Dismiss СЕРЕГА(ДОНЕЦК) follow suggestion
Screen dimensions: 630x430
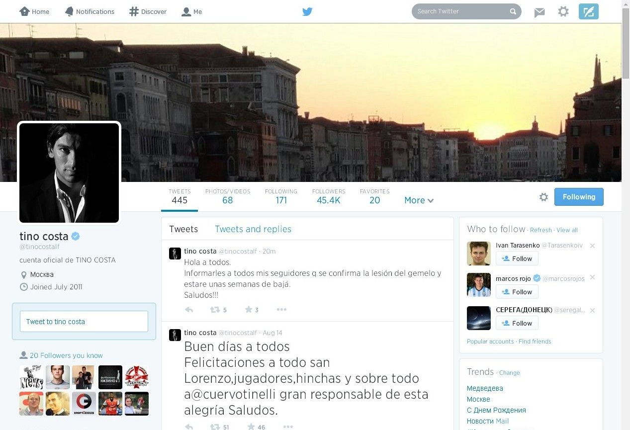592,311
